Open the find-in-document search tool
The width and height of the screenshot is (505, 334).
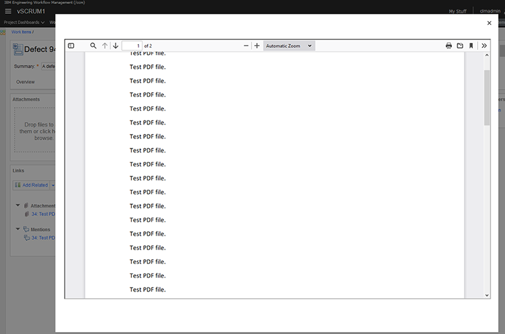pyautogui.click(x=93, y=46)
